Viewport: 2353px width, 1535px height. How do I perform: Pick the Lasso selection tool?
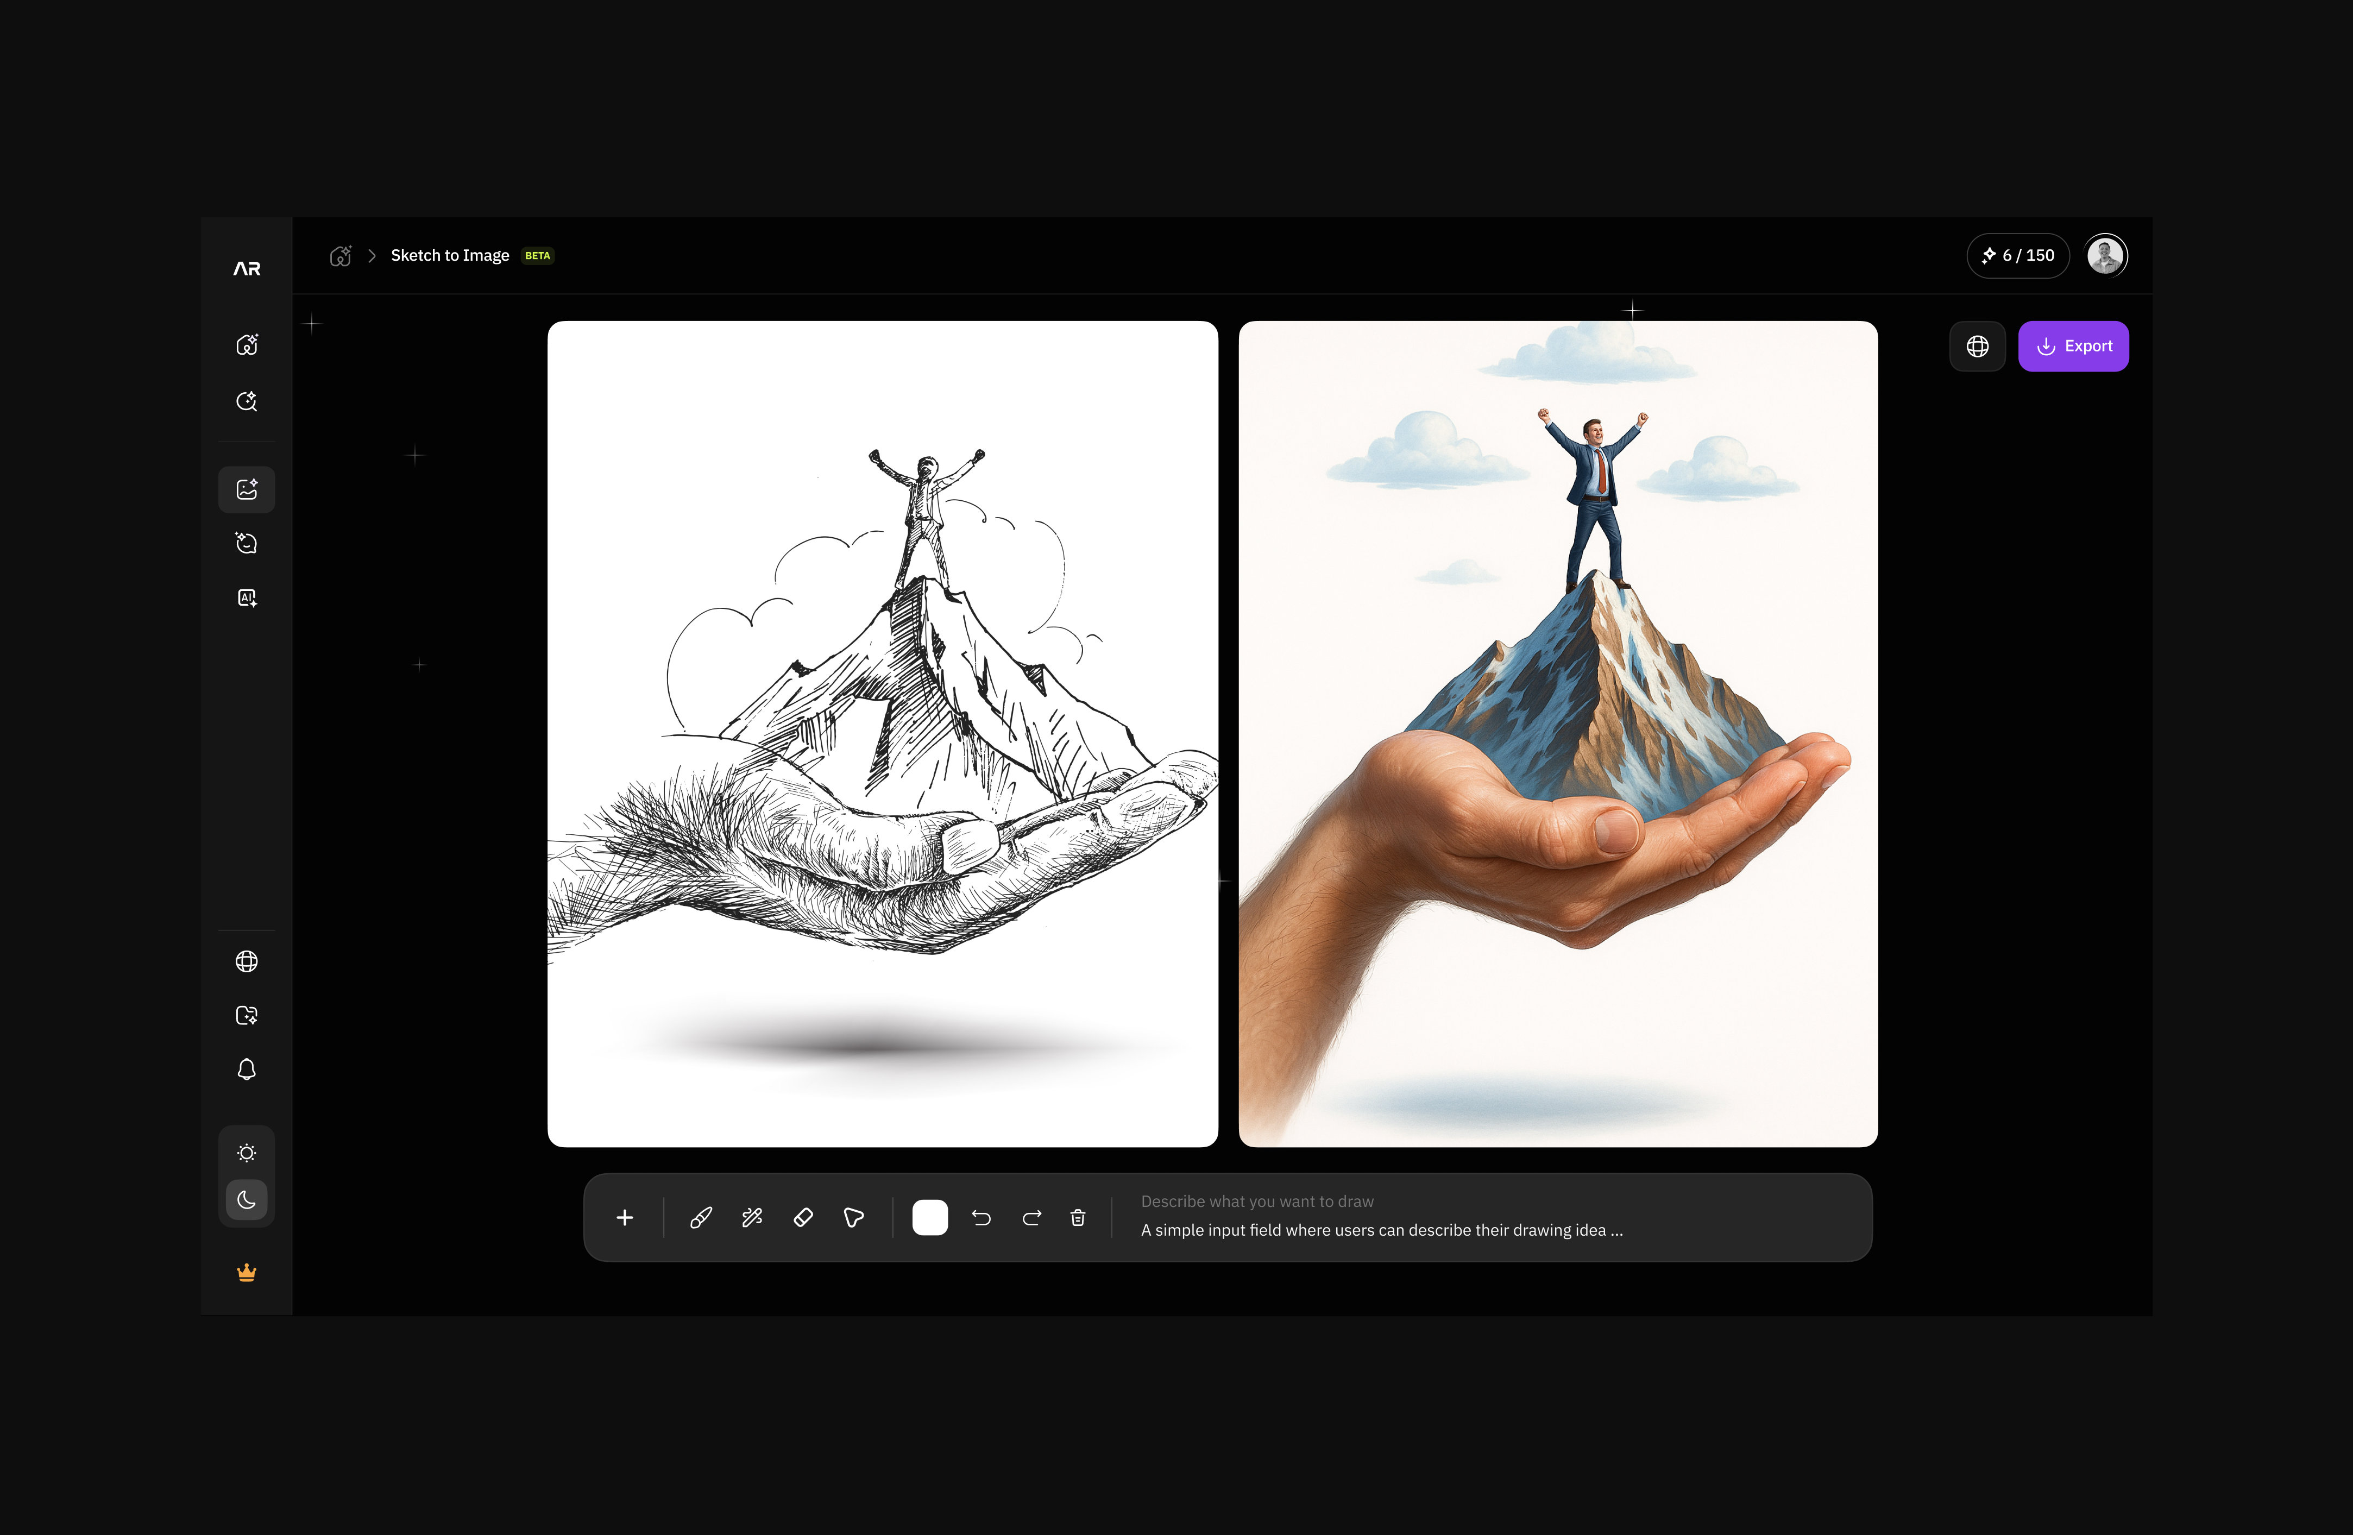(x=853, y=1217)
